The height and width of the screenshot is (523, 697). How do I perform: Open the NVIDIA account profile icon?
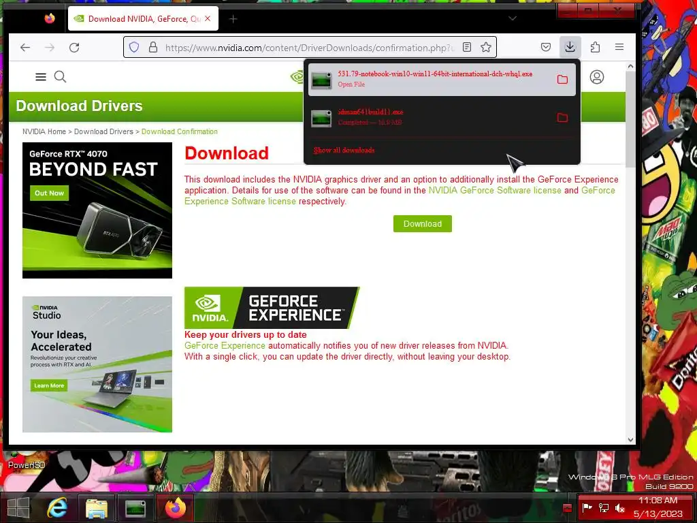coord(596,77)
